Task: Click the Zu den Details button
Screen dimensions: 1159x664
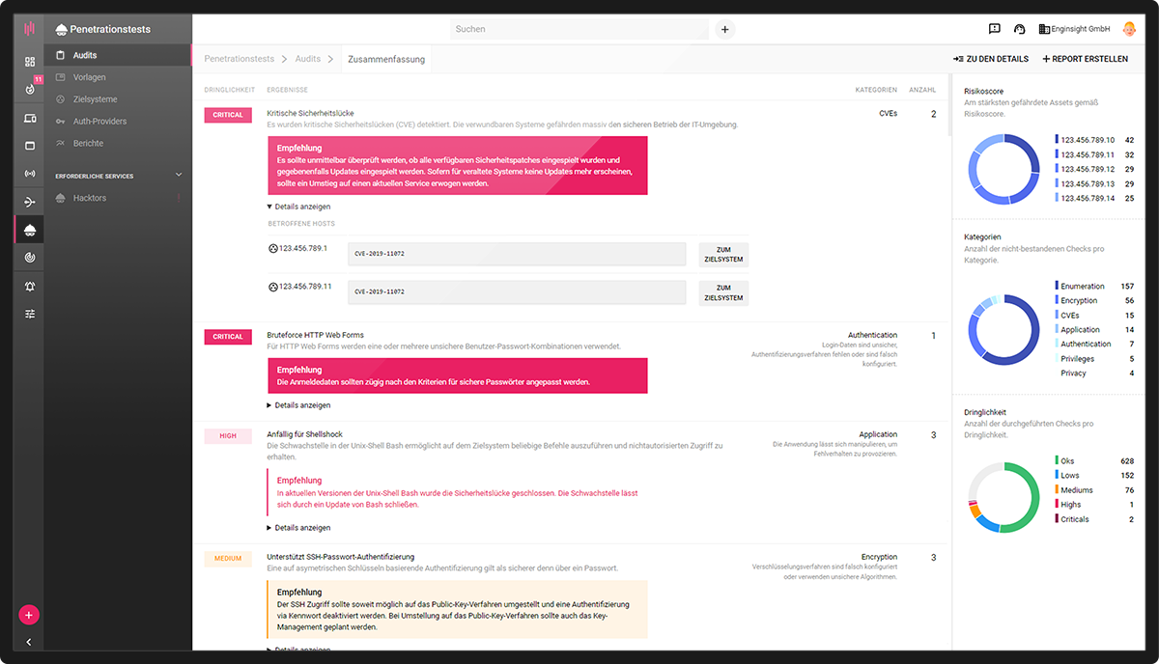Action: (x=991, y=59)
